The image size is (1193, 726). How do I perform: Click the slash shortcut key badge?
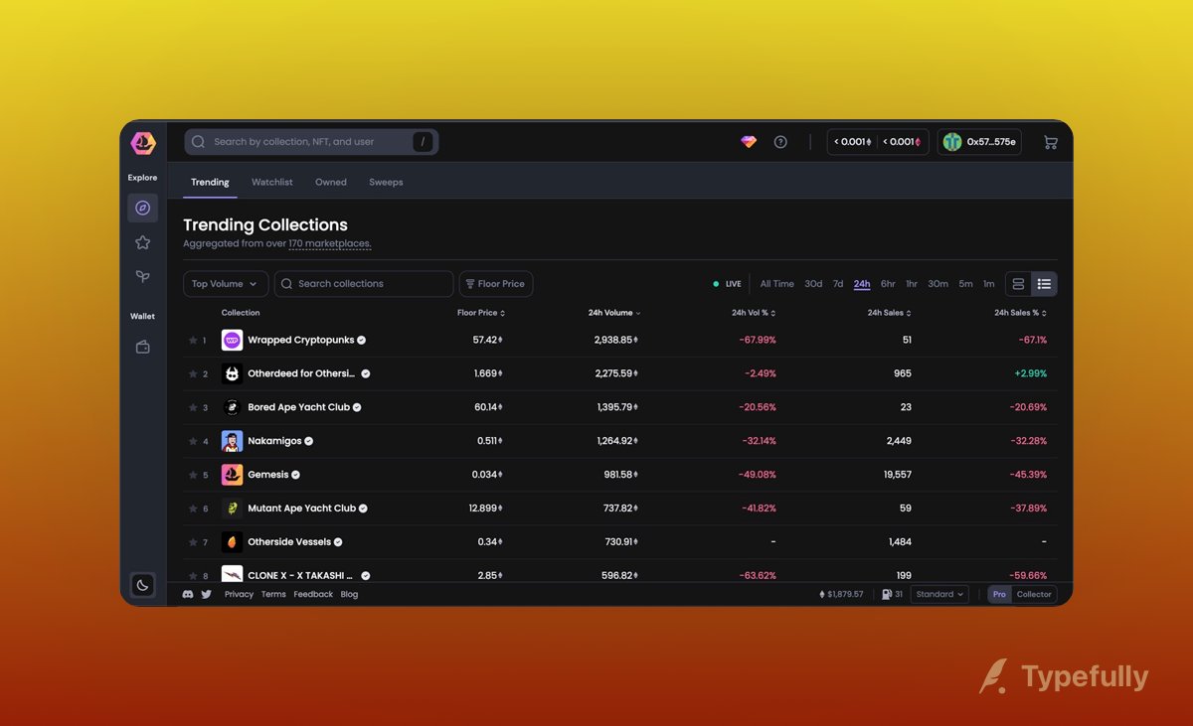click(x=423, y=142)
